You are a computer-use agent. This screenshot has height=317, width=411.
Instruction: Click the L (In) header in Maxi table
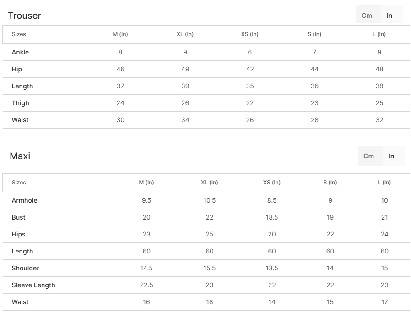(x=384, y=183)
